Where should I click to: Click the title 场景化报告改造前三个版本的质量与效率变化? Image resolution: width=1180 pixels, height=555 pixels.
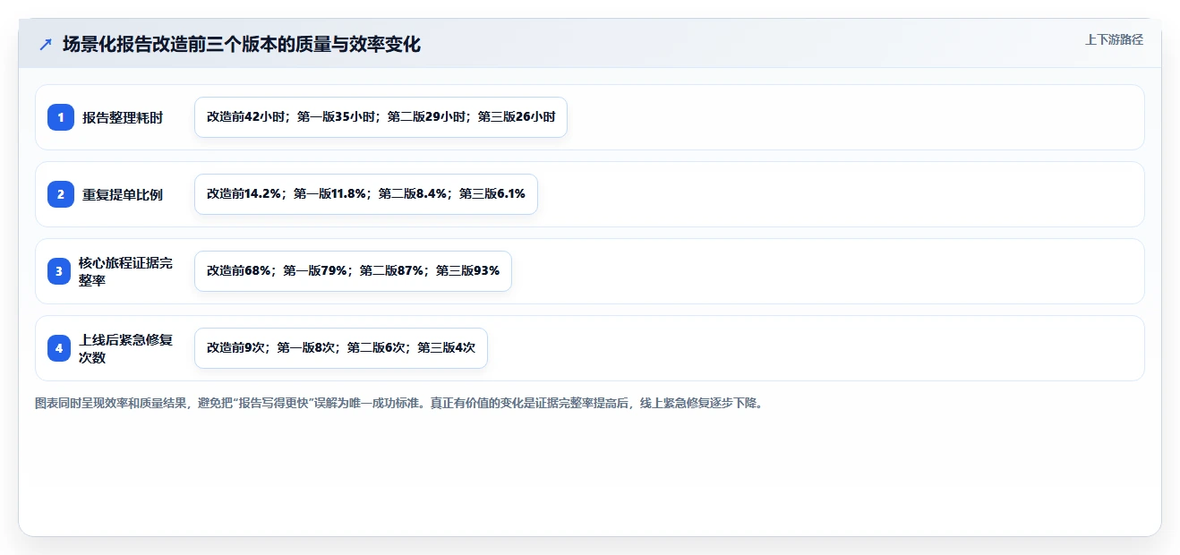242,45
